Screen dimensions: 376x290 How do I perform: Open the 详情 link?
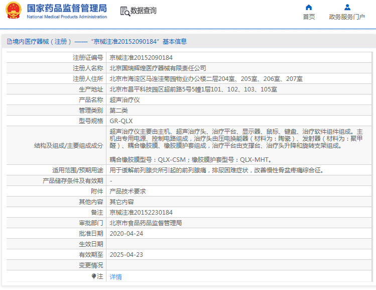pyautogui.click(x=115, y=277)
